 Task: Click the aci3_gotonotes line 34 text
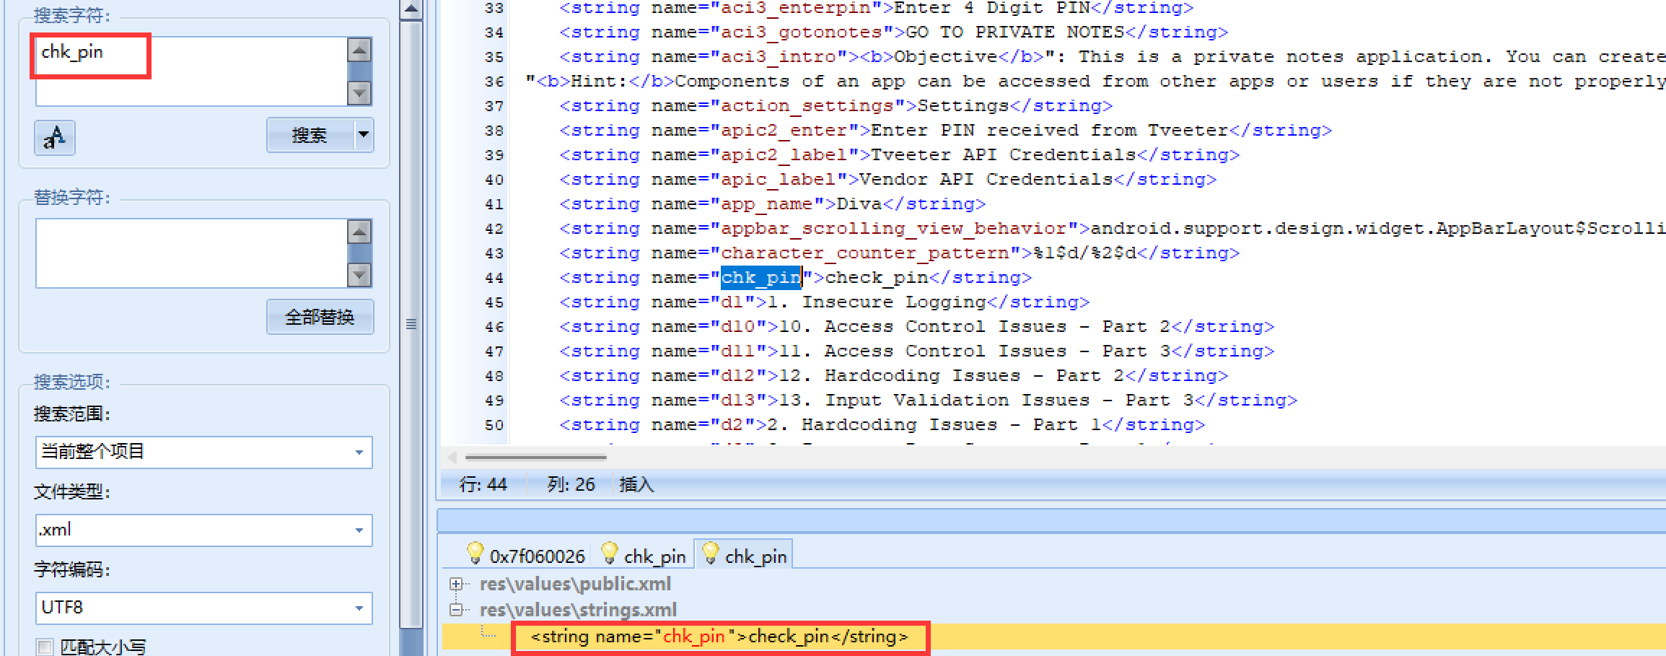pyautogui.click(x=893, y=32)
